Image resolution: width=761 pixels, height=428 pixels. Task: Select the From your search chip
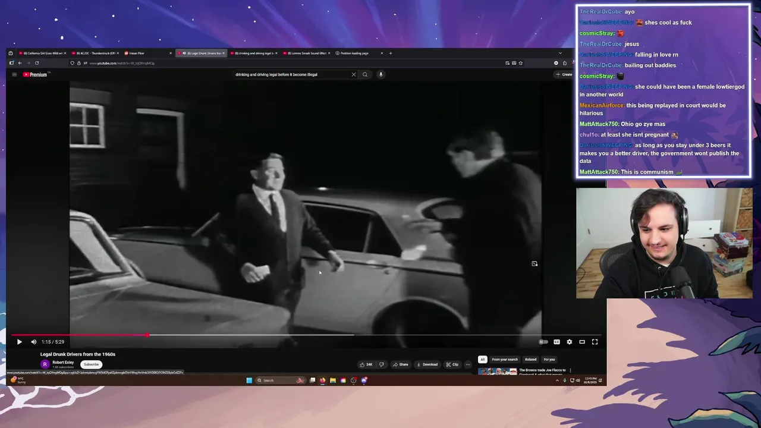pos(505,359)
